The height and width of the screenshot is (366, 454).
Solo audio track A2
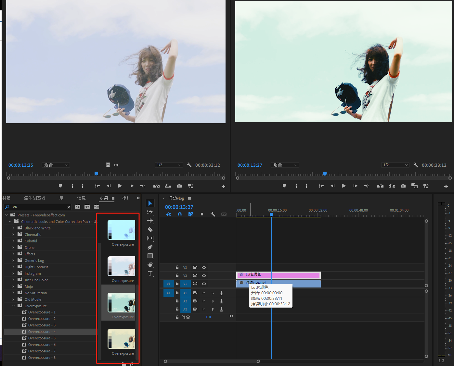[x=213, y=301]
